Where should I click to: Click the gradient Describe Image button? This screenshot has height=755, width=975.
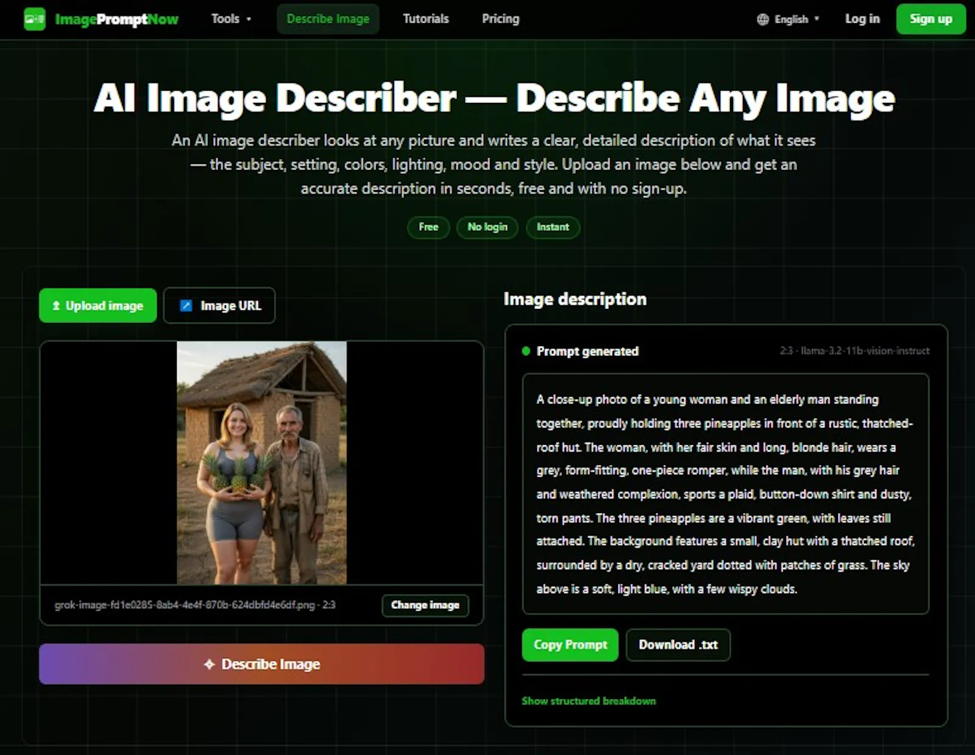[x=261, y=664]
